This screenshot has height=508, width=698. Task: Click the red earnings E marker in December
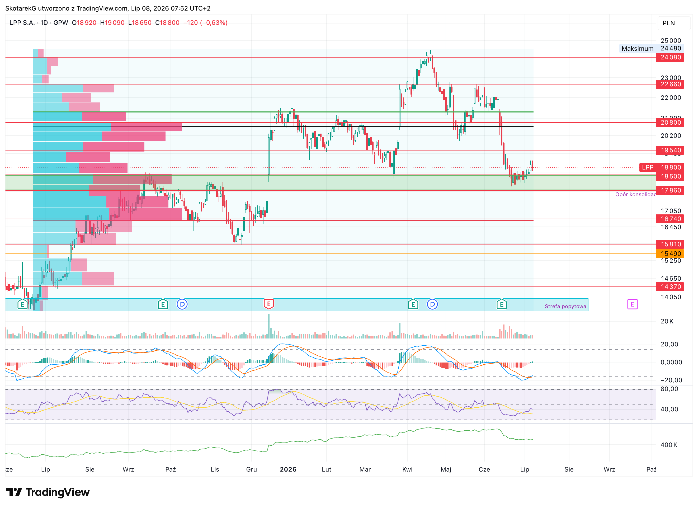pos(269,304)
